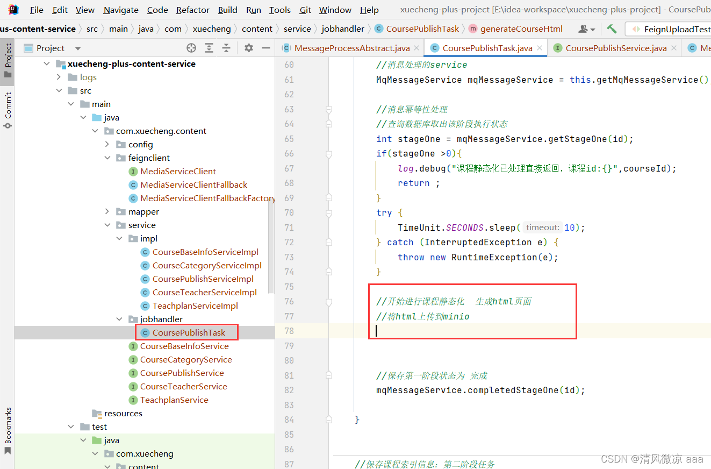The image size is (711, 469).
Task: Expand the mapper package
Action: pos(107,211)
